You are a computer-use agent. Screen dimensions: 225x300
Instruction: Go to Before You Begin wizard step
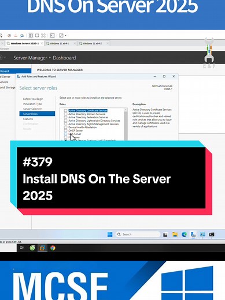point(33,99)
